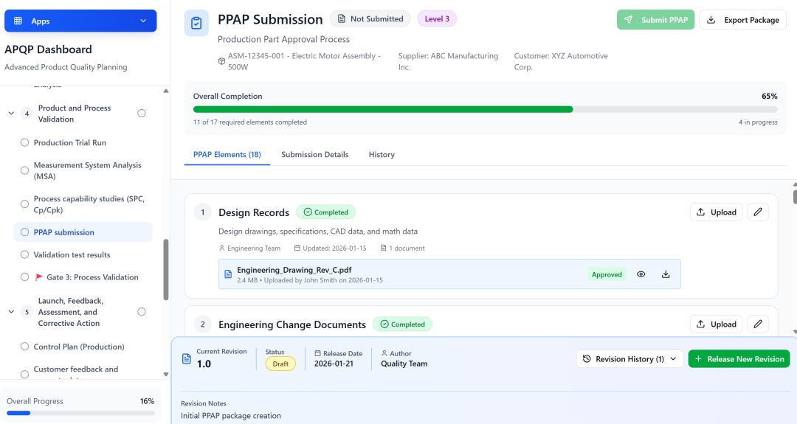Click the Completed badge on Engineering Change Documents
Image resolution: width=797 pixels, height=424 pixels.
pyautogui.click(x=402, y=324)
